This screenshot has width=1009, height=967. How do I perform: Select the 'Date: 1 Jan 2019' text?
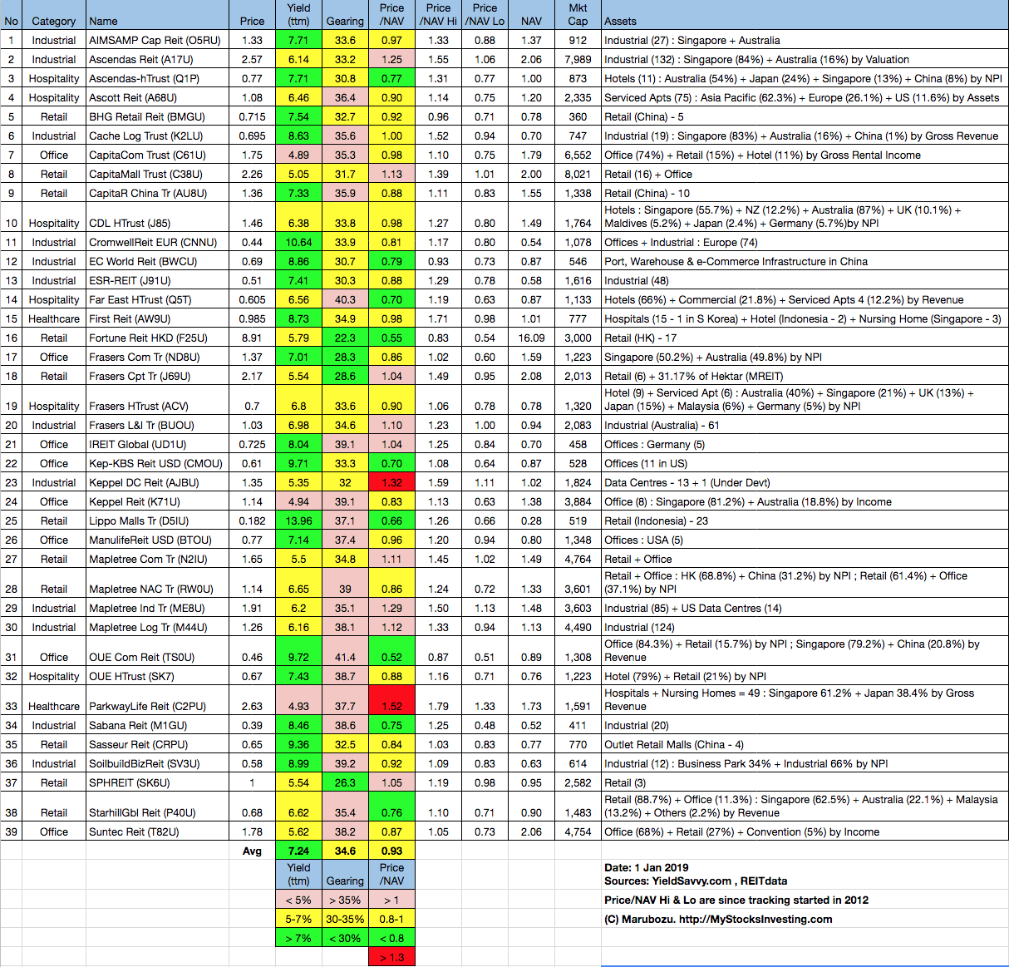click(647, 867)
